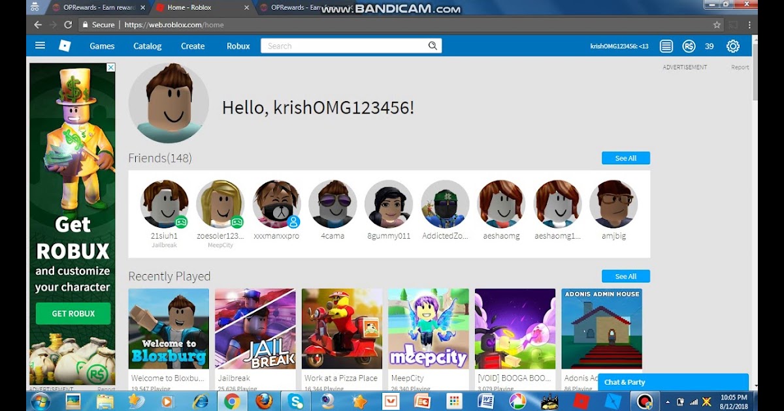Open friend 4cama's avatar
Image resolution: width=784 pixels, height=411 pixels.
333,204
